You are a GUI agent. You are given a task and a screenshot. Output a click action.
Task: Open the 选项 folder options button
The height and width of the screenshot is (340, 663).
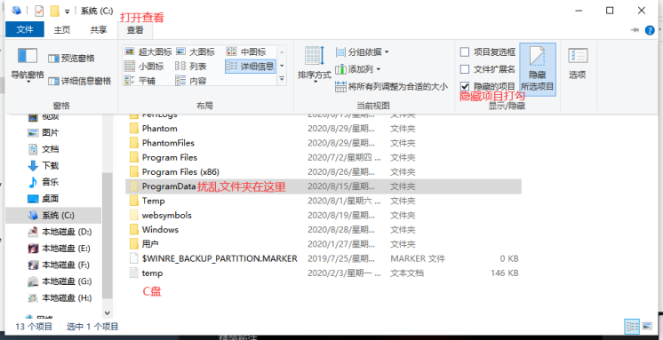click(578, 63)
